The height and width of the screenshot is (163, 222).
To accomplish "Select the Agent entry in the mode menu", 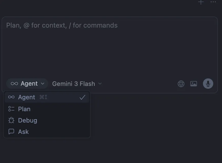I will [x=27, y=97].
